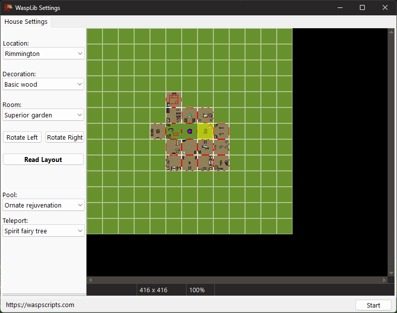The width and height of the screenshot is (397, 313).
Task: Click the room tile right of the yellow room
Action: 221,131
